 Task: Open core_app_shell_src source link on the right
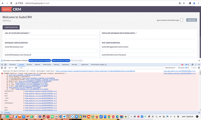(x=179, y=71)
